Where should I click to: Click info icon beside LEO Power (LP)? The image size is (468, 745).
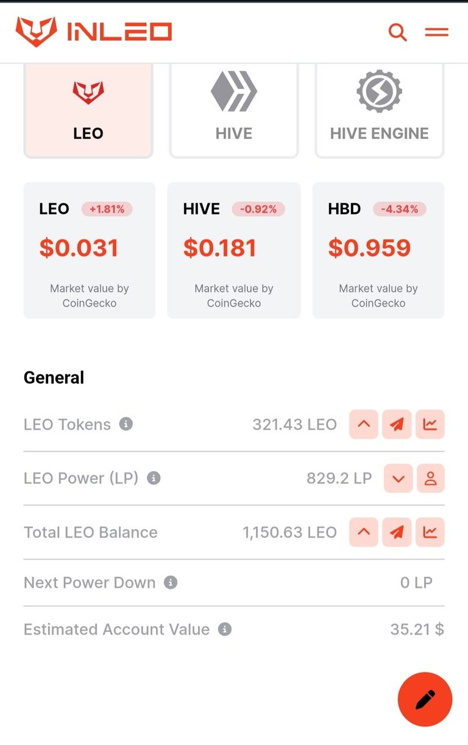point(154,478)
